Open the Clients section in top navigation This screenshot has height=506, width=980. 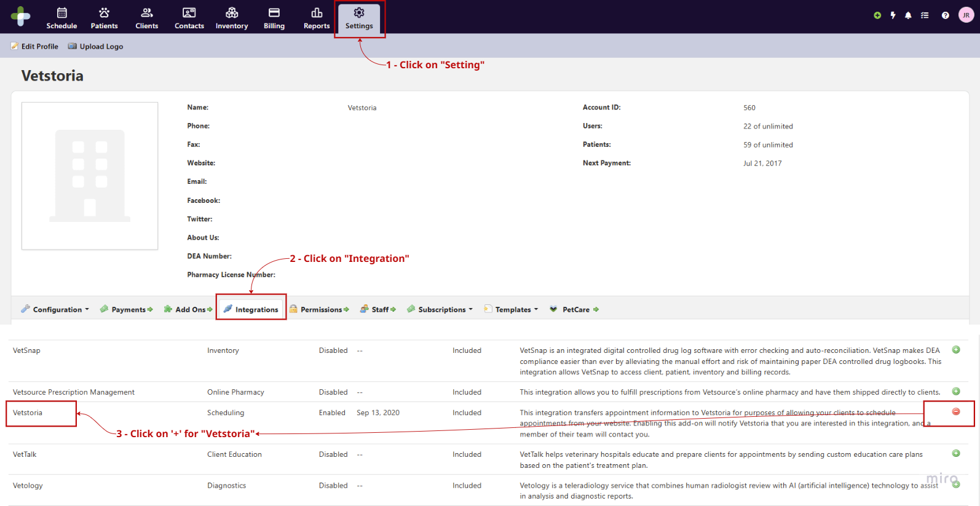click(x=146, y=18)
